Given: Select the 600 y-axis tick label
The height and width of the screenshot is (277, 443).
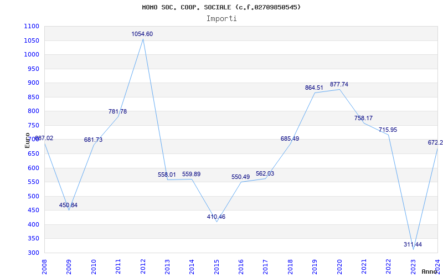Looking at the screenshot, I should 34,168.
